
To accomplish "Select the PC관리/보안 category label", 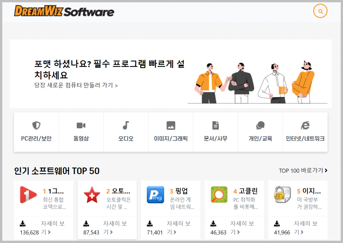I will click(36, 139).
